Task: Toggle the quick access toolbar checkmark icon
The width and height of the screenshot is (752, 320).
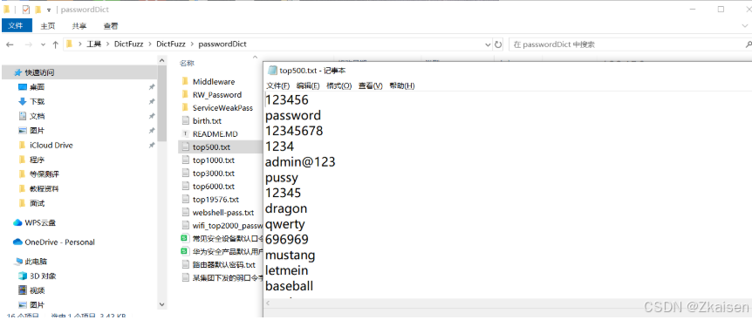Action: [x=26, y=10]
